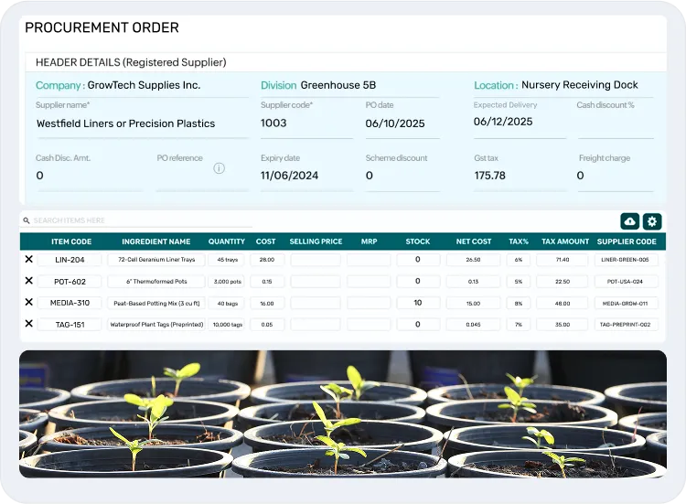Viewport: 686px width, 504px height.
Task: Click the Expiry date field 11/06/2024
Action: pos(306,176)
